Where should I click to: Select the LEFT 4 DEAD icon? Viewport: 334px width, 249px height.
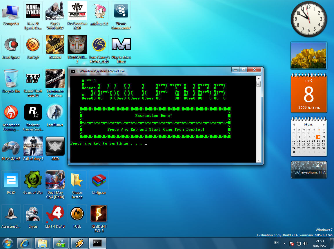click(55, 217)
